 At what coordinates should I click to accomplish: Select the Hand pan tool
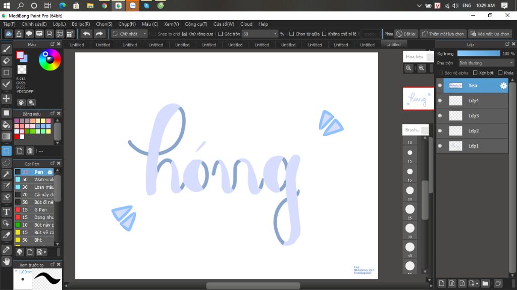6,261
